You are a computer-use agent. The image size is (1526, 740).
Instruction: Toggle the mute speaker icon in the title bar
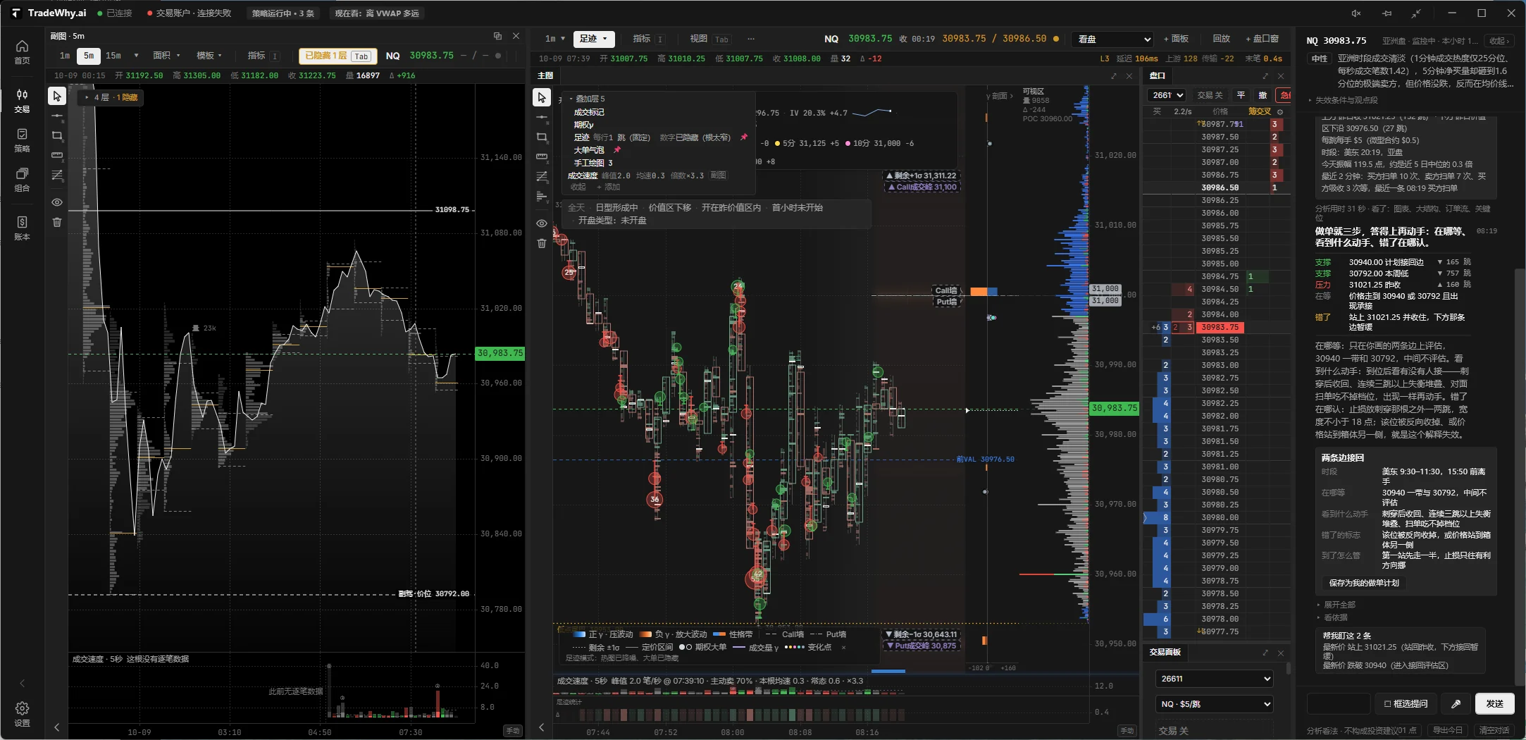(x=1356, y=13)
